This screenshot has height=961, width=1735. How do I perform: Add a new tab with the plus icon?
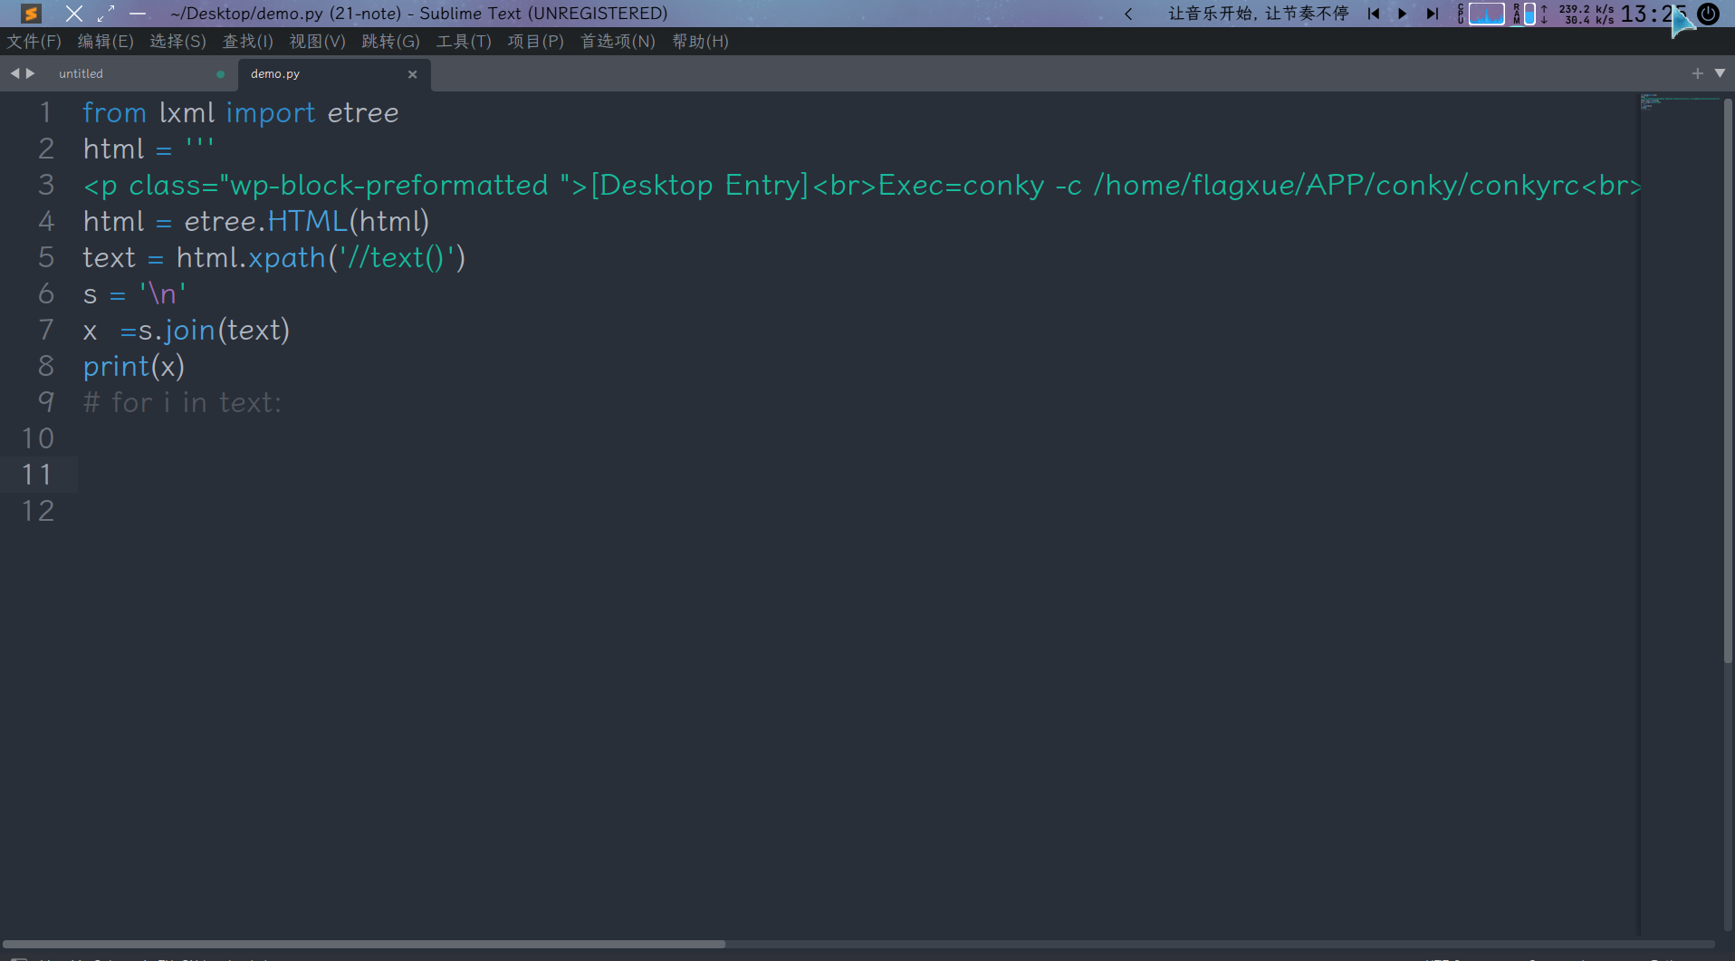1697,73
